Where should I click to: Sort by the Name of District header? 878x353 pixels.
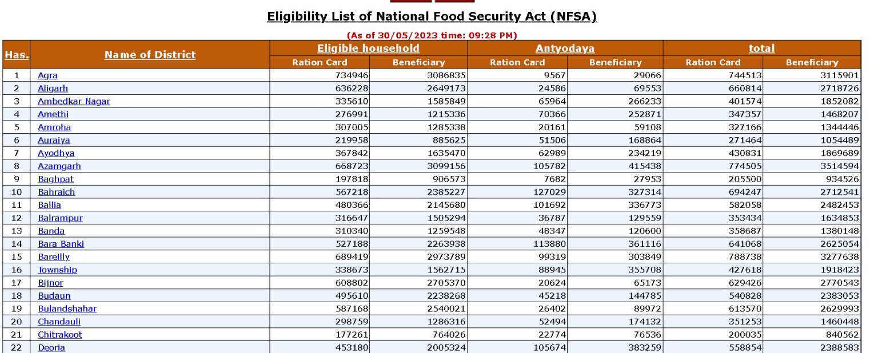[x=149, y=54]
